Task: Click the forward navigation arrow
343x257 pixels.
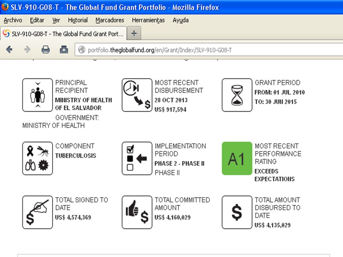Action: pos(27,50)
